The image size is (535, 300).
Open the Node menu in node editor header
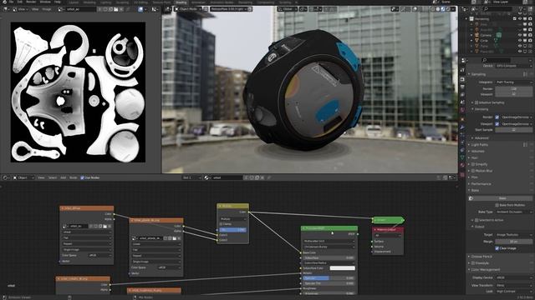pyautogui.click(x=74, y=177)
